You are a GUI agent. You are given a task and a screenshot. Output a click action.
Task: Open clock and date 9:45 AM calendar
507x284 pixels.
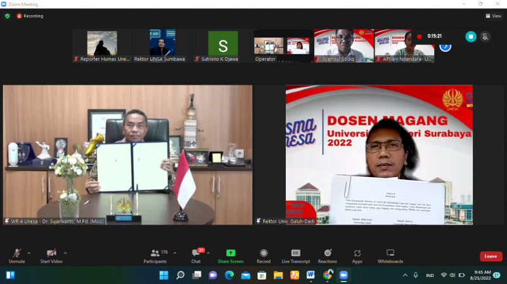pos(480,275)
